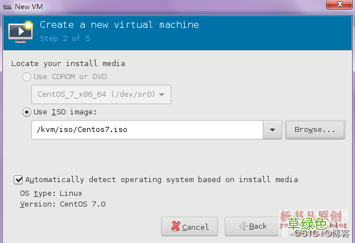This screenshot has width=355, height=243.
Task: Click into the /kvm/iso/Centos7.iso path field
Action: click(x=147, y=130)
